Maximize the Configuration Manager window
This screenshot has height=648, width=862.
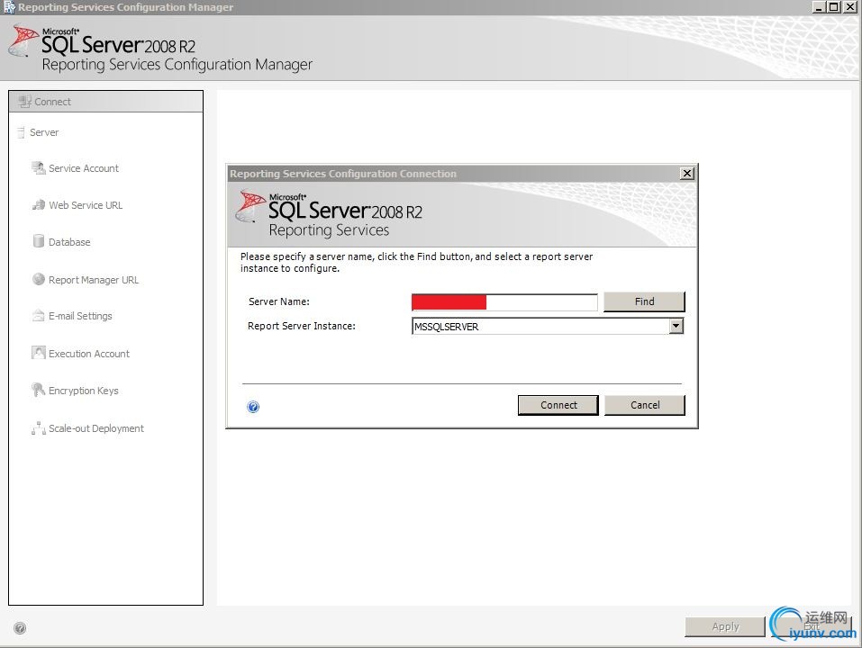click(x=834, y=7)
